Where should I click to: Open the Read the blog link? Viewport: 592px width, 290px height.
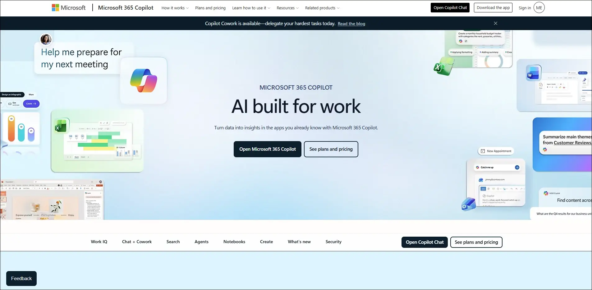point(351,24)
